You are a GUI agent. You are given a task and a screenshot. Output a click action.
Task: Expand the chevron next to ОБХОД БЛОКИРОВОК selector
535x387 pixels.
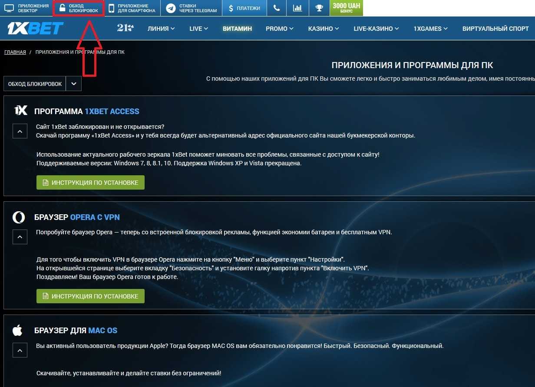pos(73,84)
